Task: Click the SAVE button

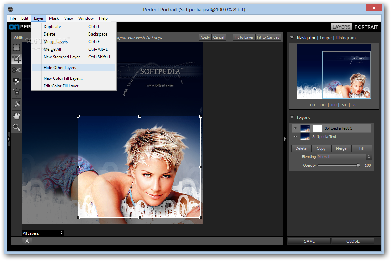Action: point(309,241)
